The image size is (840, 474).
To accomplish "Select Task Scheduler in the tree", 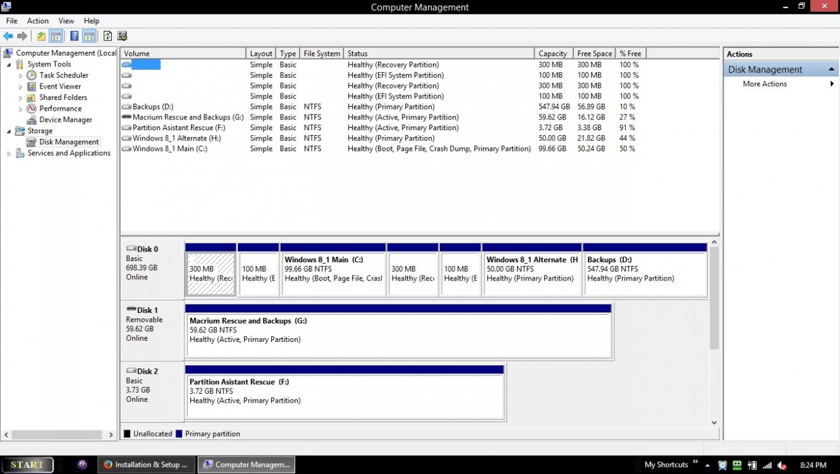I will (64, 75).
